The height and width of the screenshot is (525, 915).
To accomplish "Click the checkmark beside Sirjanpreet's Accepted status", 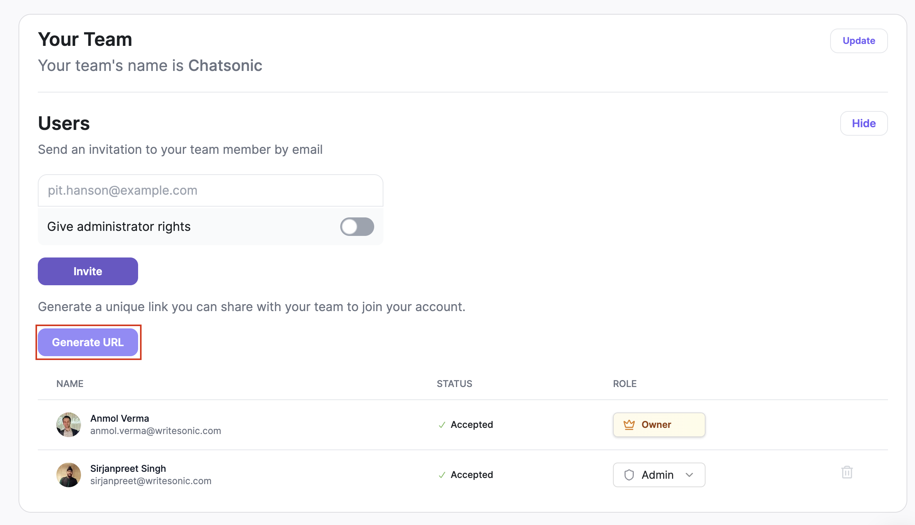I will 442,475.
